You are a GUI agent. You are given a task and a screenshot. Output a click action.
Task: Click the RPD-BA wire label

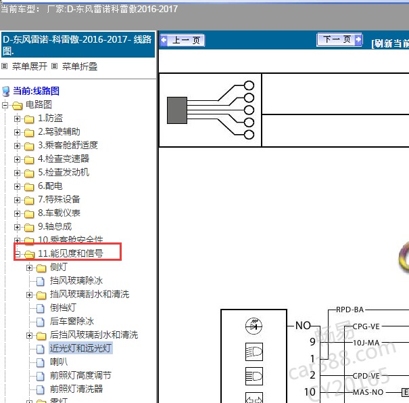pyautogui.click(x=350, y=310)
